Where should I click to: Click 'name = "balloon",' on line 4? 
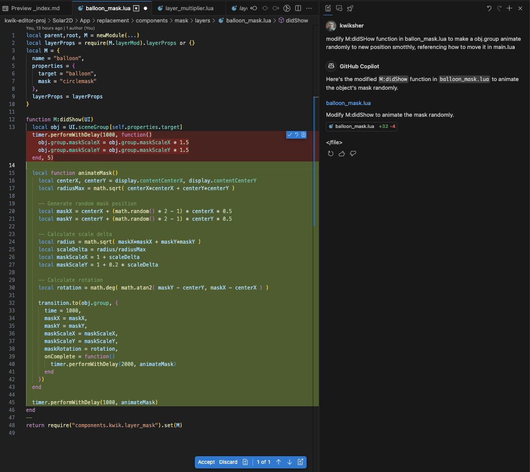tap(58, 58)
